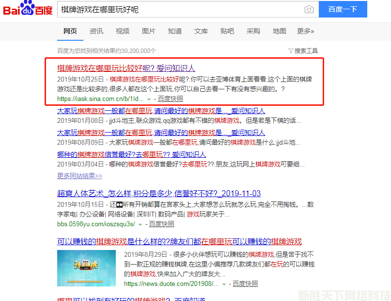Click the Baidu logo

point(28,10)
